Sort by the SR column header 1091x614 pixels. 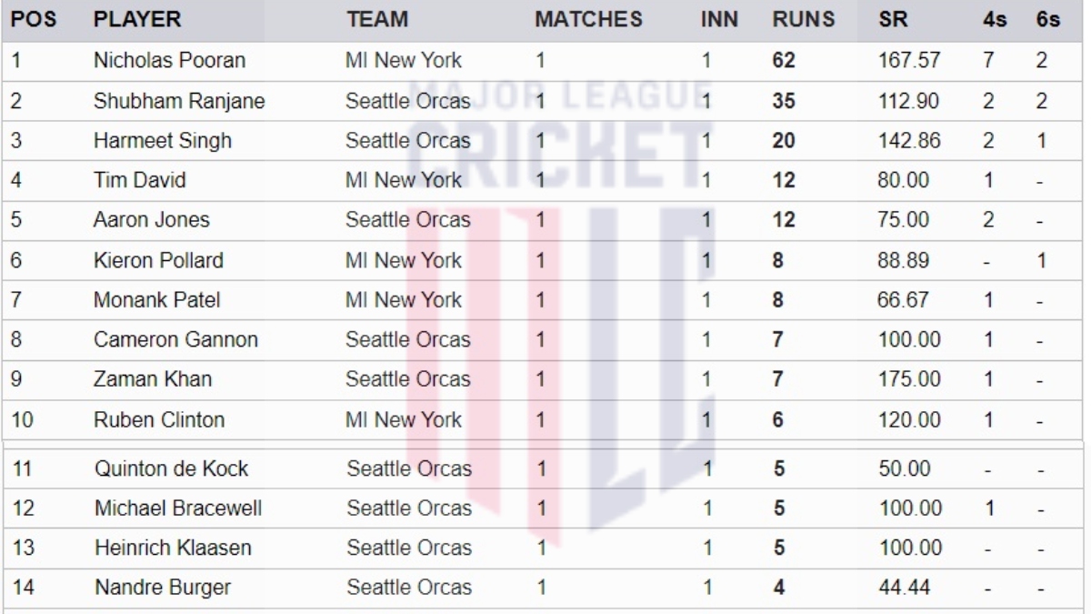(x=893, y=19)
